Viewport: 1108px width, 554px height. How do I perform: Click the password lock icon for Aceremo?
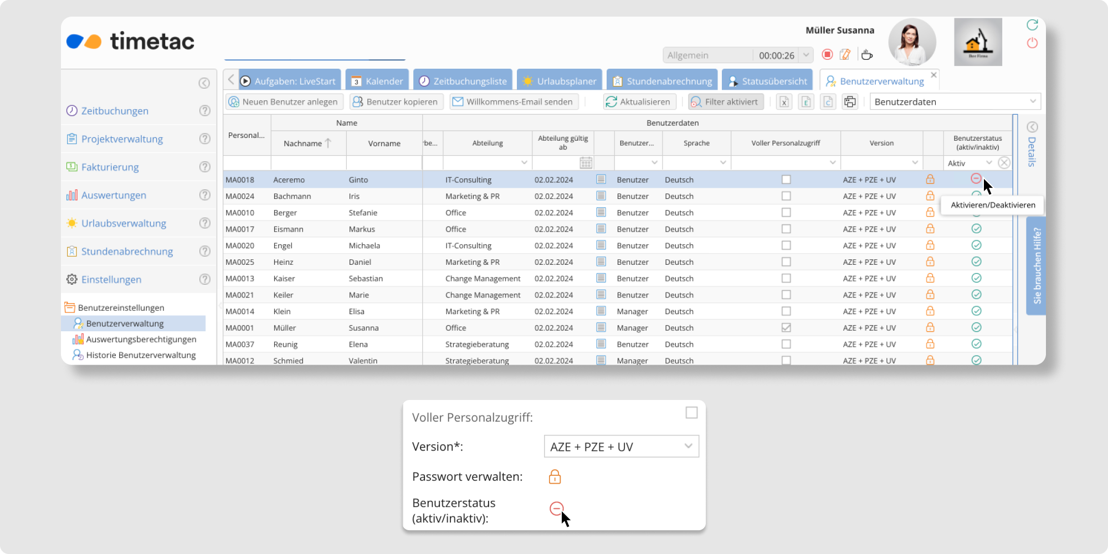click(930, 179)
